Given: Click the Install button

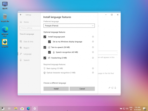Looking at the screenshot, I should point(56,89).
